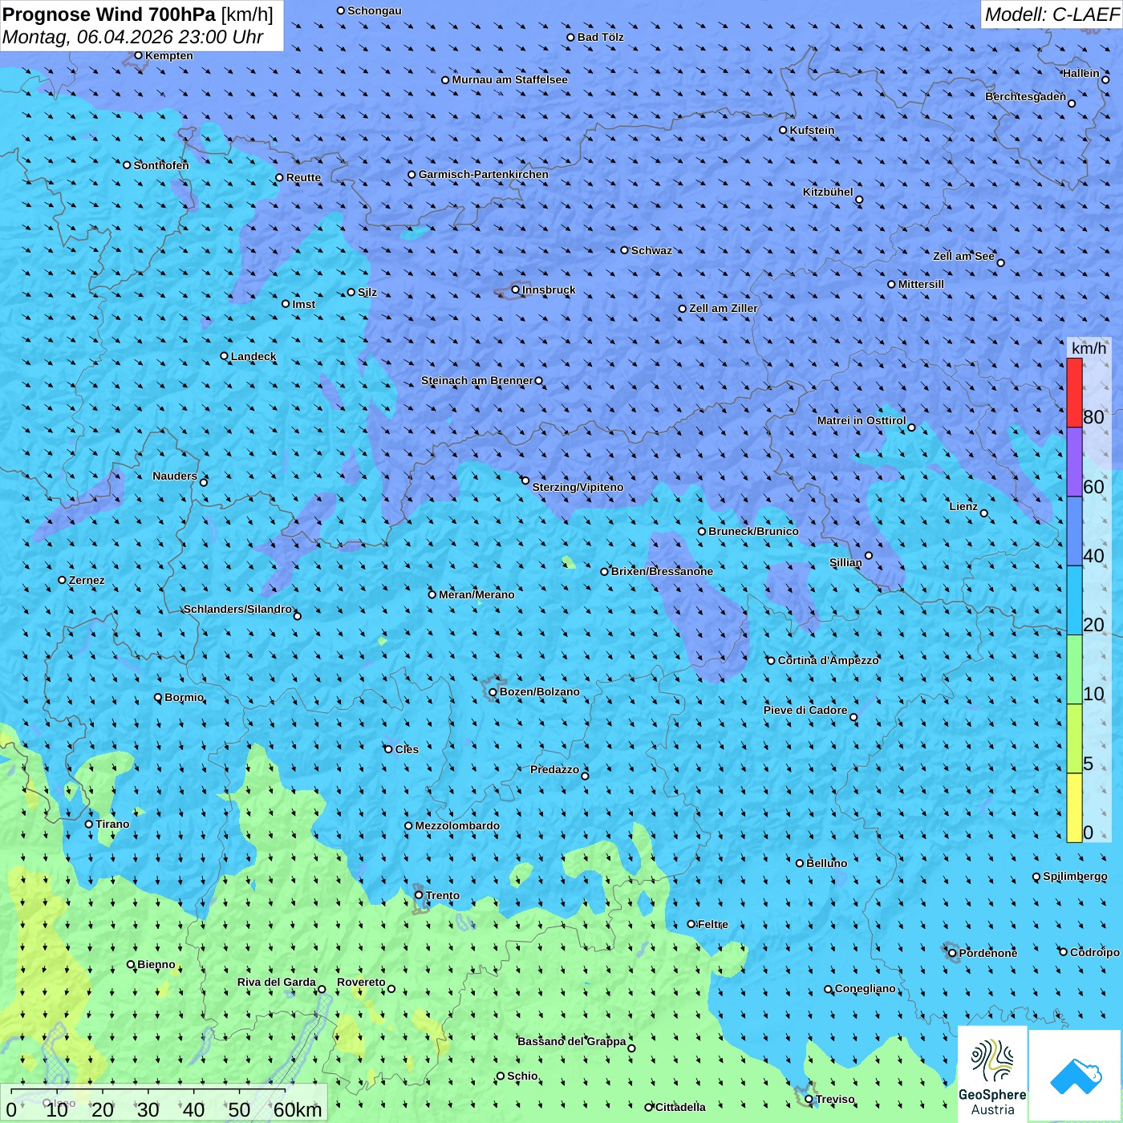
Task: Click the 'Matrei in Osttirol' label
Action: (862, 420)
